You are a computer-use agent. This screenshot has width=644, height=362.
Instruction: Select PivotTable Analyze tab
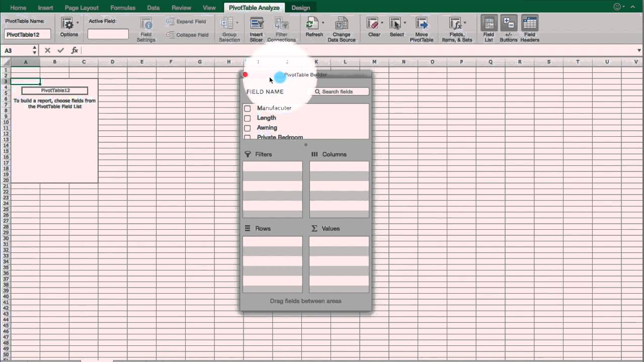(x=254, y=8)
